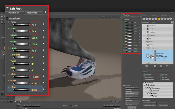The width and height of the screenshot is (175, 109).
Task: Click the yTran dial in enlarged panel
Action: point(22,83)
